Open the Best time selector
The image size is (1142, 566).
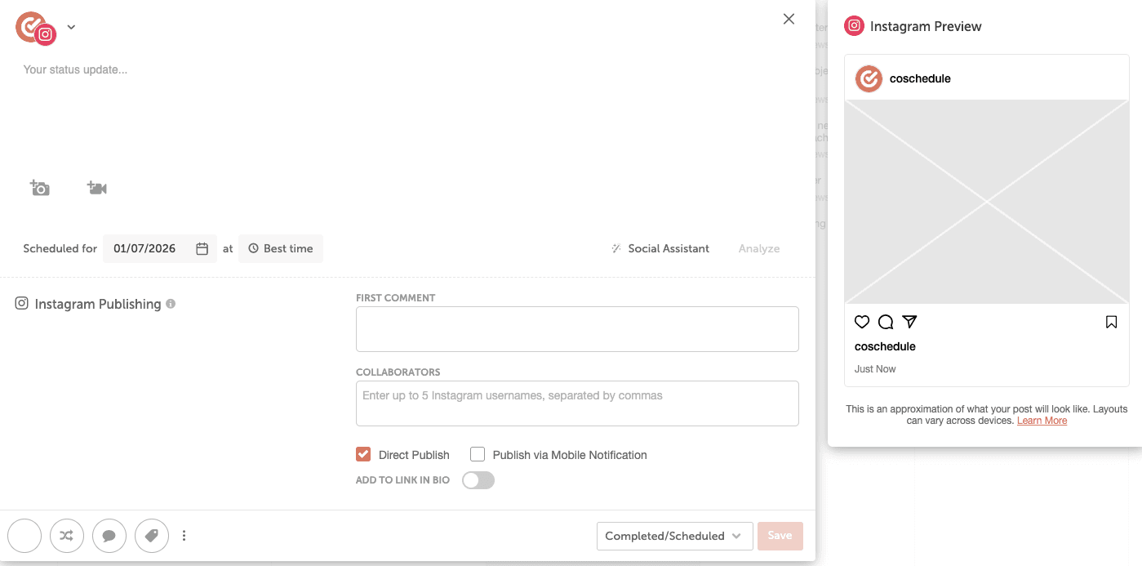281,249
